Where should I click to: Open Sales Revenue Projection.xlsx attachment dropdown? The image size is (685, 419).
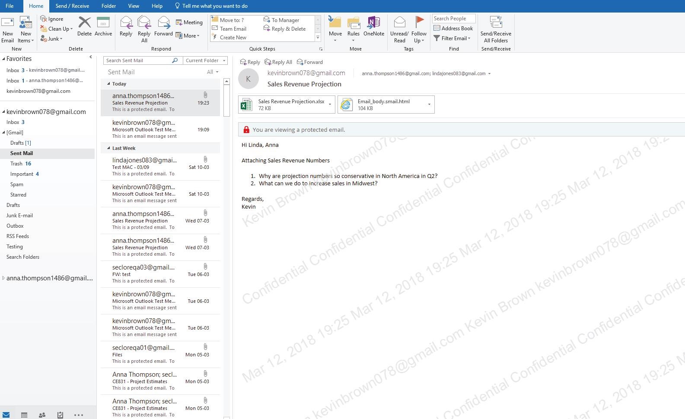(x=330, y=105)
